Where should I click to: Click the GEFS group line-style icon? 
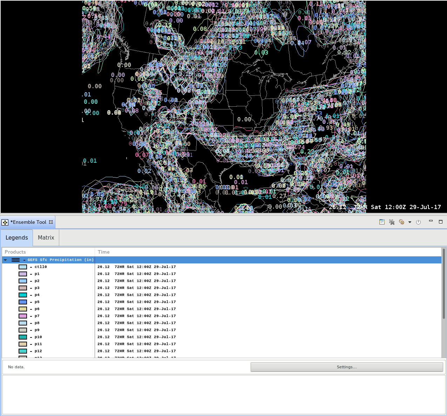[x=15, y=260]
